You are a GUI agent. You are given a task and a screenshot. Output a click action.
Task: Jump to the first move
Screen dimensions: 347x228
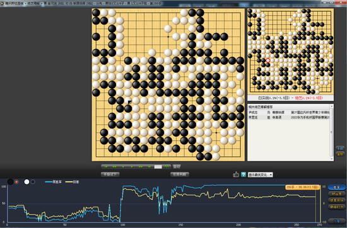106,167
